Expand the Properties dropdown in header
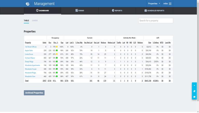This screenshot has height=113, width=199. (154, 4)
